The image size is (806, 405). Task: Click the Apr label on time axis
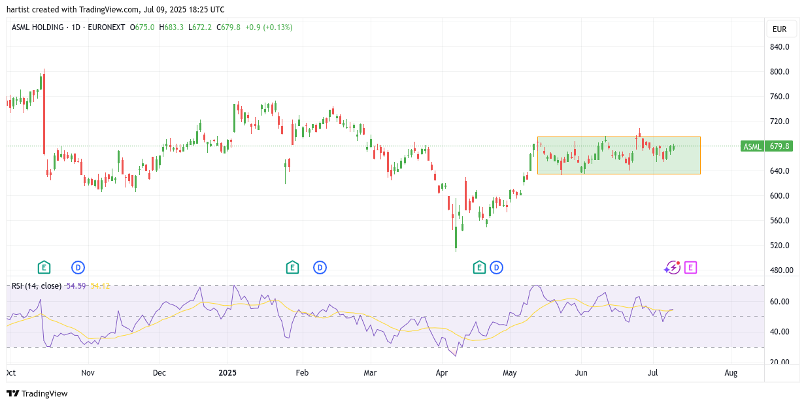click(442, 373)
